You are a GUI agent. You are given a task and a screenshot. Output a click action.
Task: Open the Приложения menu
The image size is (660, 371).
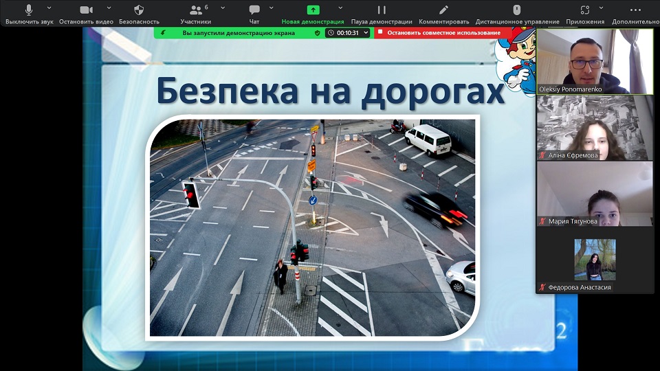pyautogui.click(x=585, y=10)
